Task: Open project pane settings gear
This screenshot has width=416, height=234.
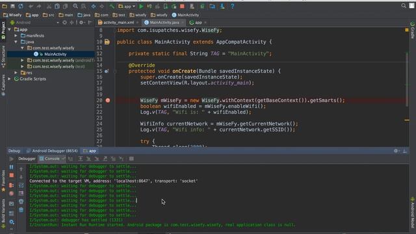Action: pos(82,23)
